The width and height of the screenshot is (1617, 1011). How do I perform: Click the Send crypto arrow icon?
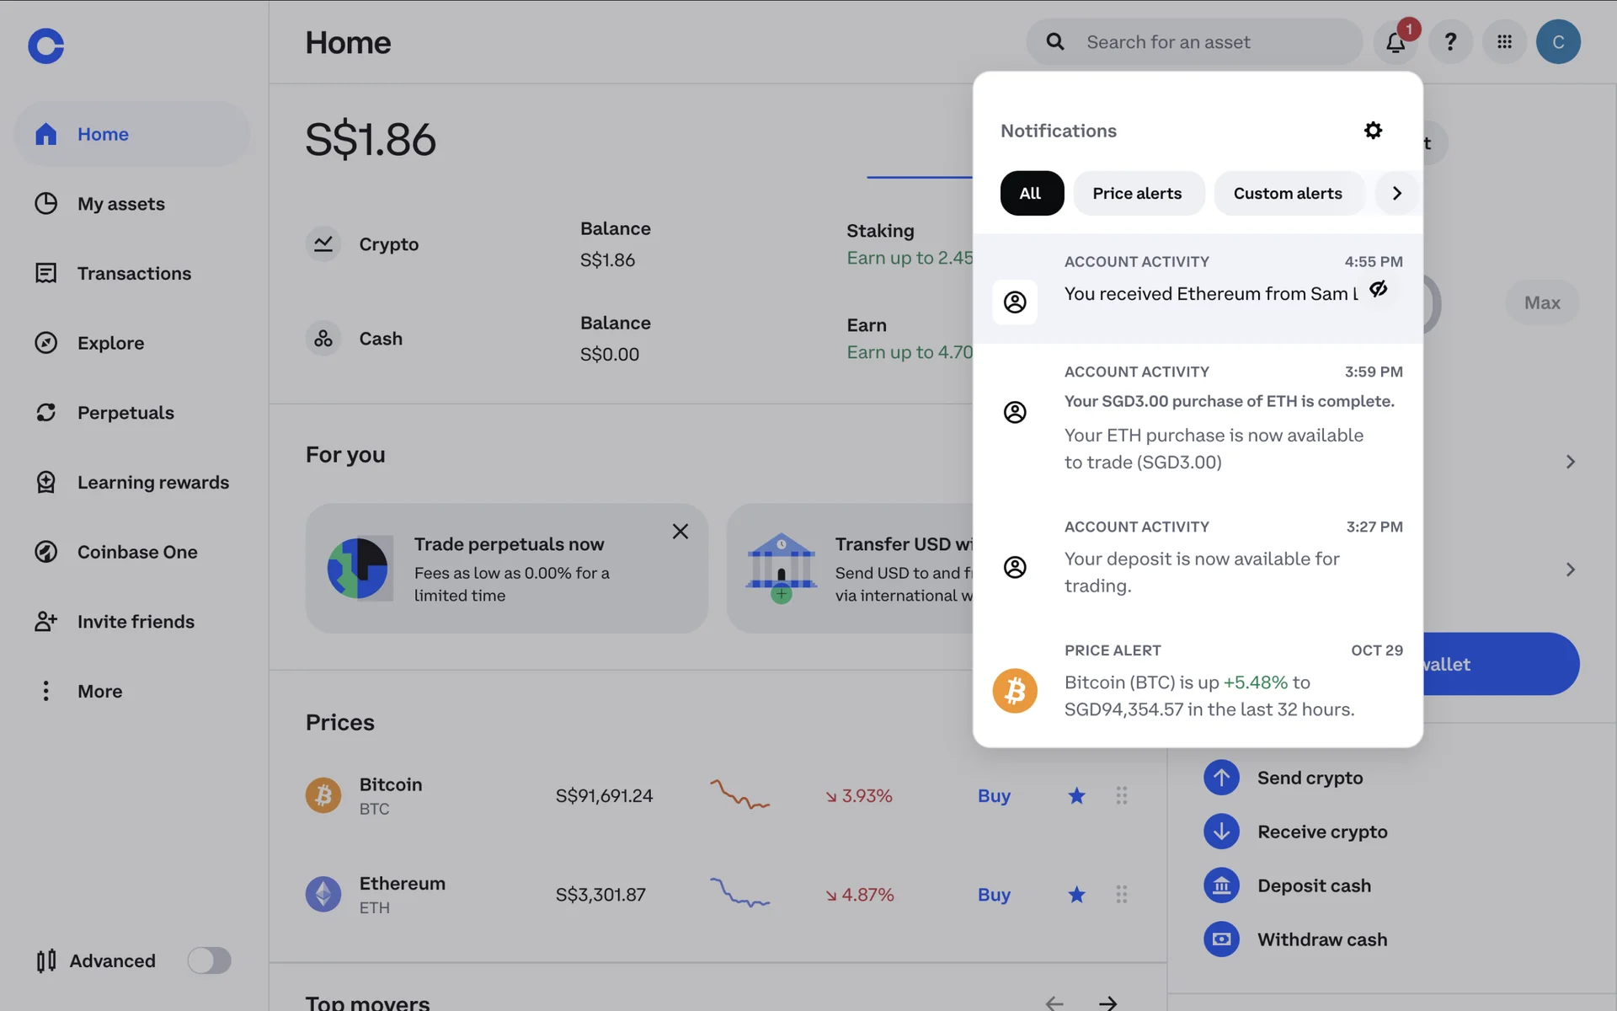coord(1221,778)
